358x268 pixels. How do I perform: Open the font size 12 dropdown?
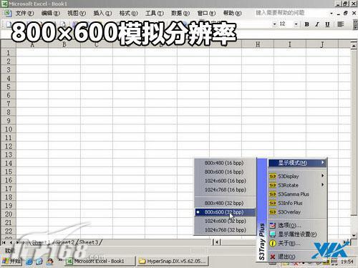(296, 24)
